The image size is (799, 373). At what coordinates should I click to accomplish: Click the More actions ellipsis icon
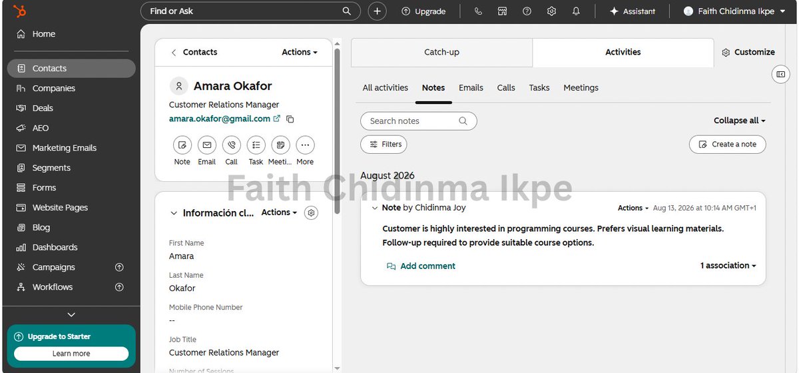[305, 145]
